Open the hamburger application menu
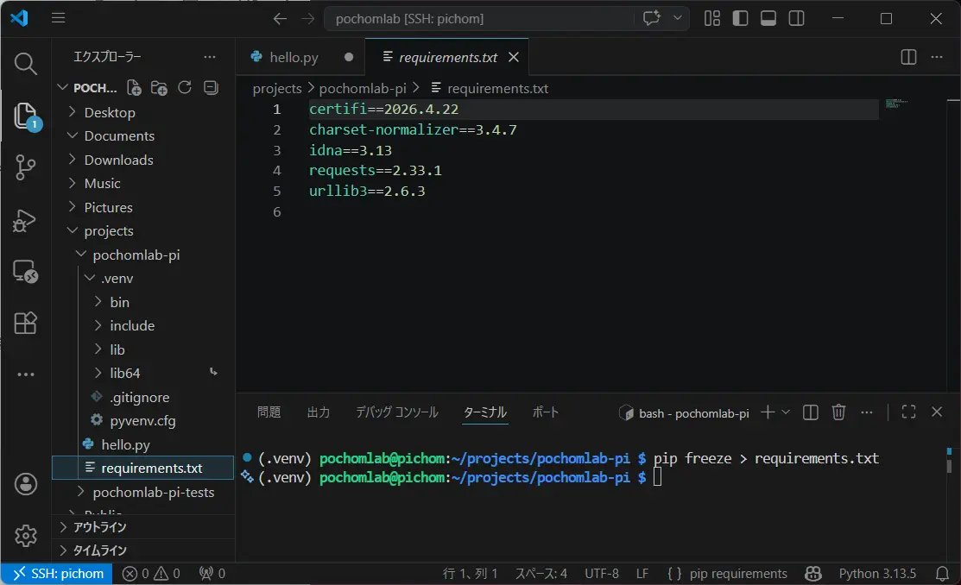This screenshot has width=961, height=585. pos(58,18)
